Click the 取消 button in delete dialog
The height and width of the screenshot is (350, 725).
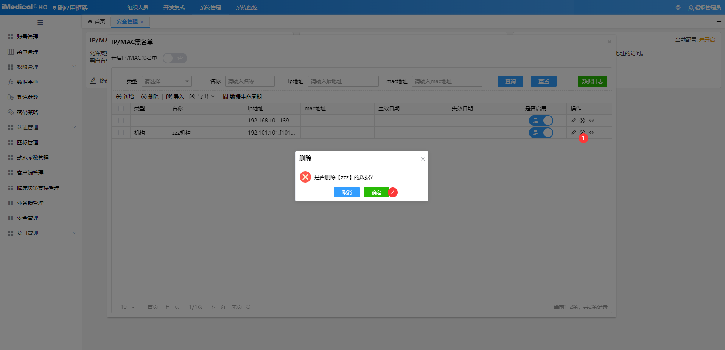click(347, 192)
